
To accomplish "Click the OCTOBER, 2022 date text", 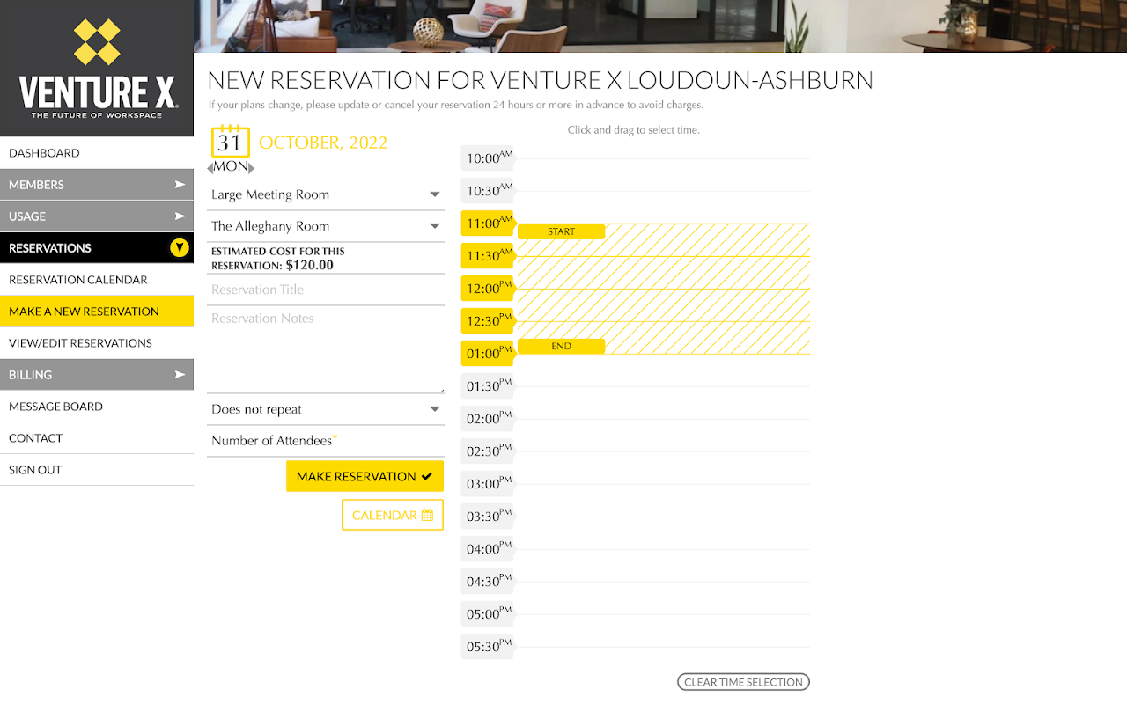I will (323, 143).
